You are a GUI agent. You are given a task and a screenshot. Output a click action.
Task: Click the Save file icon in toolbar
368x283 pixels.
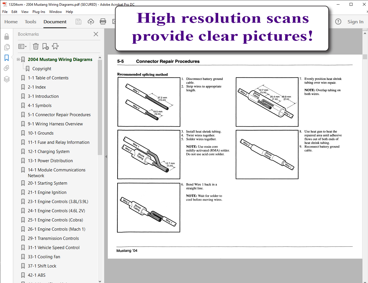click(x=78, y=22)
